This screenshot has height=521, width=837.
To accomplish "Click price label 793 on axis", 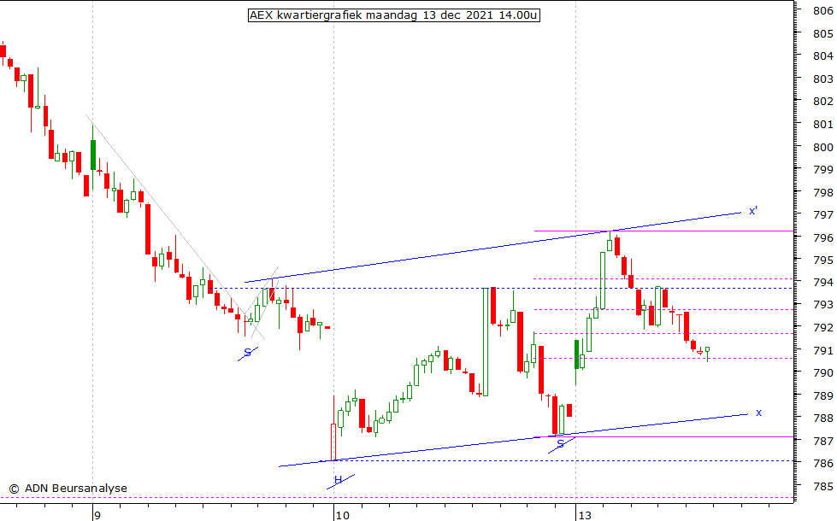I will (x=822, y=305).
